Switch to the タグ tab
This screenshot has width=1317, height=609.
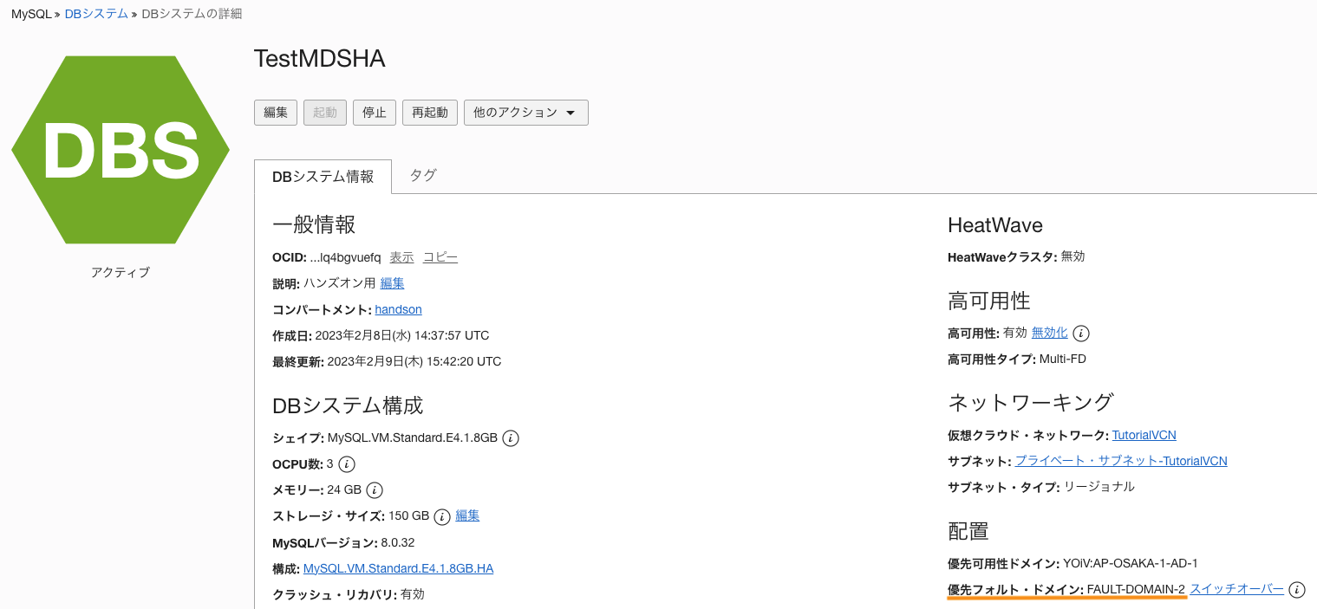[x=423, y=176]
